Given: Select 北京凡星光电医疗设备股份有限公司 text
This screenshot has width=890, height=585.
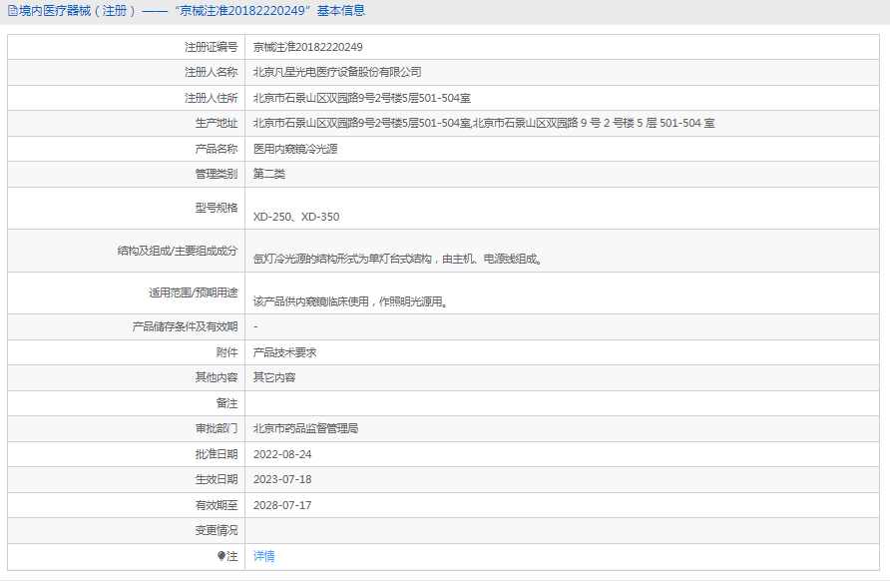Looking at the screenshot, I should [x=337, y=72].
